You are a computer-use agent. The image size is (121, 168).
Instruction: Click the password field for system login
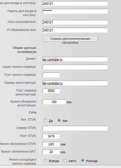75,11
